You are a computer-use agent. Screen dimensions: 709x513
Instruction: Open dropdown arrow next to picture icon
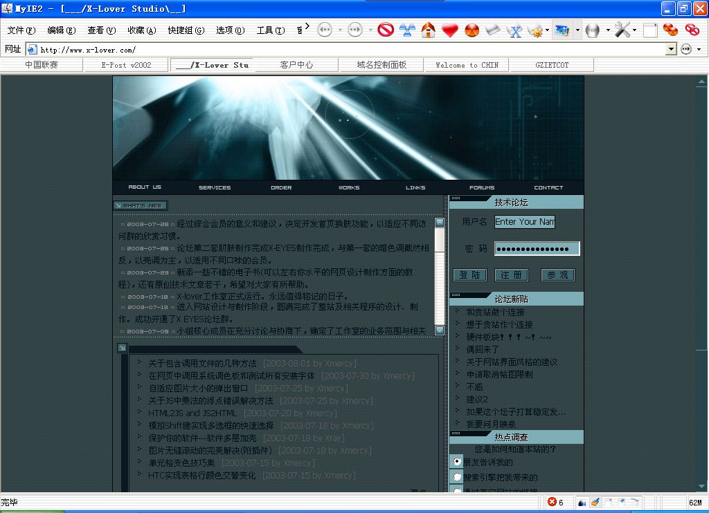click(577, 30)
